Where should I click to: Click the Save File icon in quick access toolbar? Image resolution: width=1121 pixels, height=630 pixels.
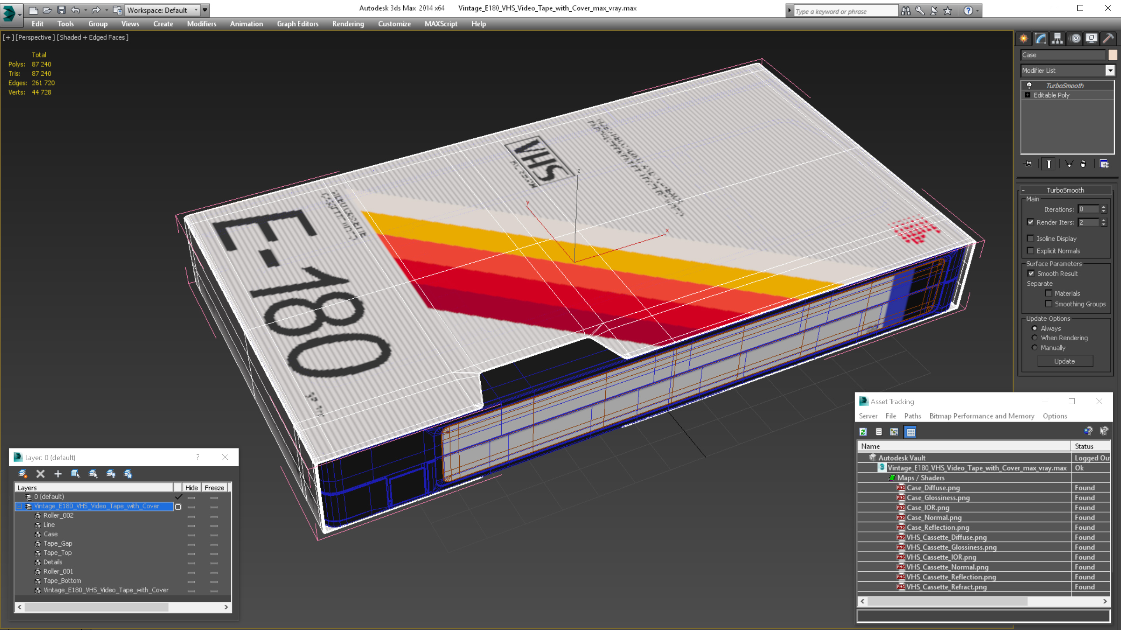(61, 10)
